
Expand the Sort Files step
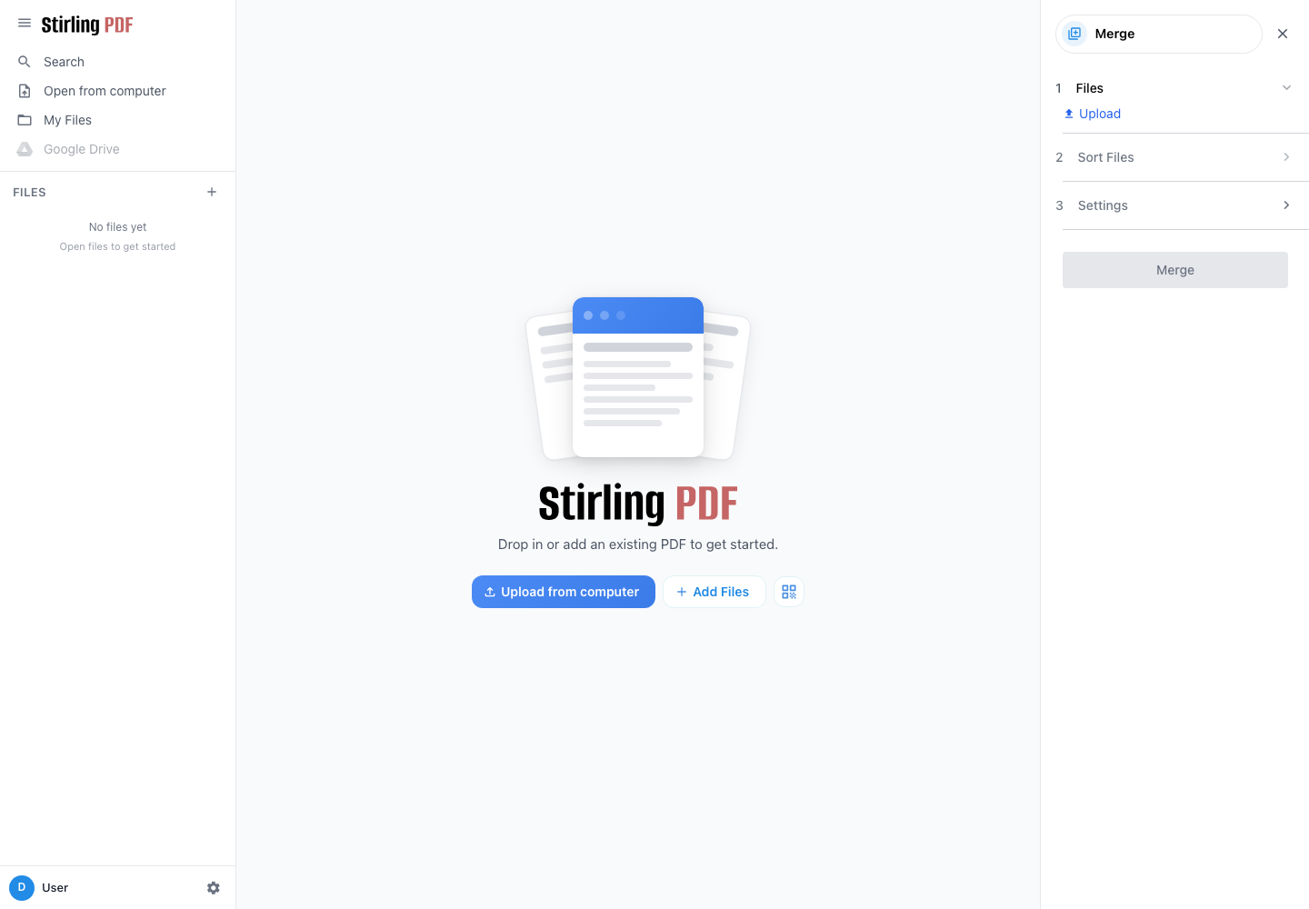point(1174,157)
